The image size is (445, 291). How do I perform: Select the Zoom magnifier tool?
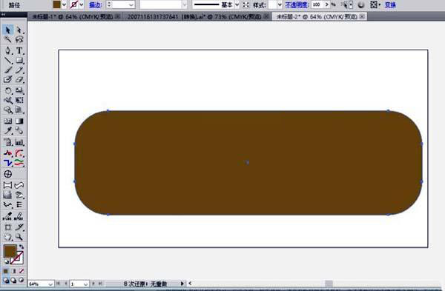19,237
